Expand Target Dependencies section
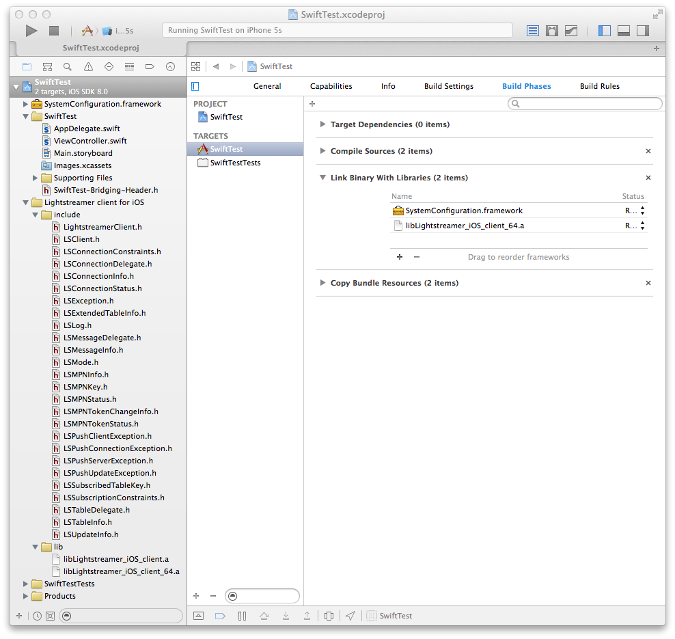675x639 pixels. (322, 124)
